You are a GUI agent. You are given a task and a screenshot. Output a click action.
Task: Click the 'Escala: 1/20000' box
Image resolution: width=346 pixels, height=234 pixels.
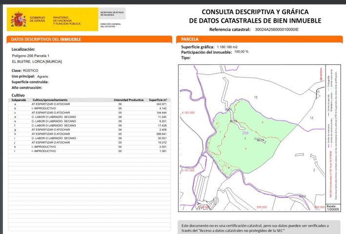point(333,208)
